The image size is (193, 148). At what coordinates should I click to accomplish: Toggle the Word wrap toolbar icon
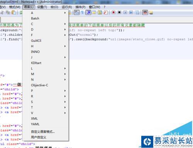[x=76, y=13]
